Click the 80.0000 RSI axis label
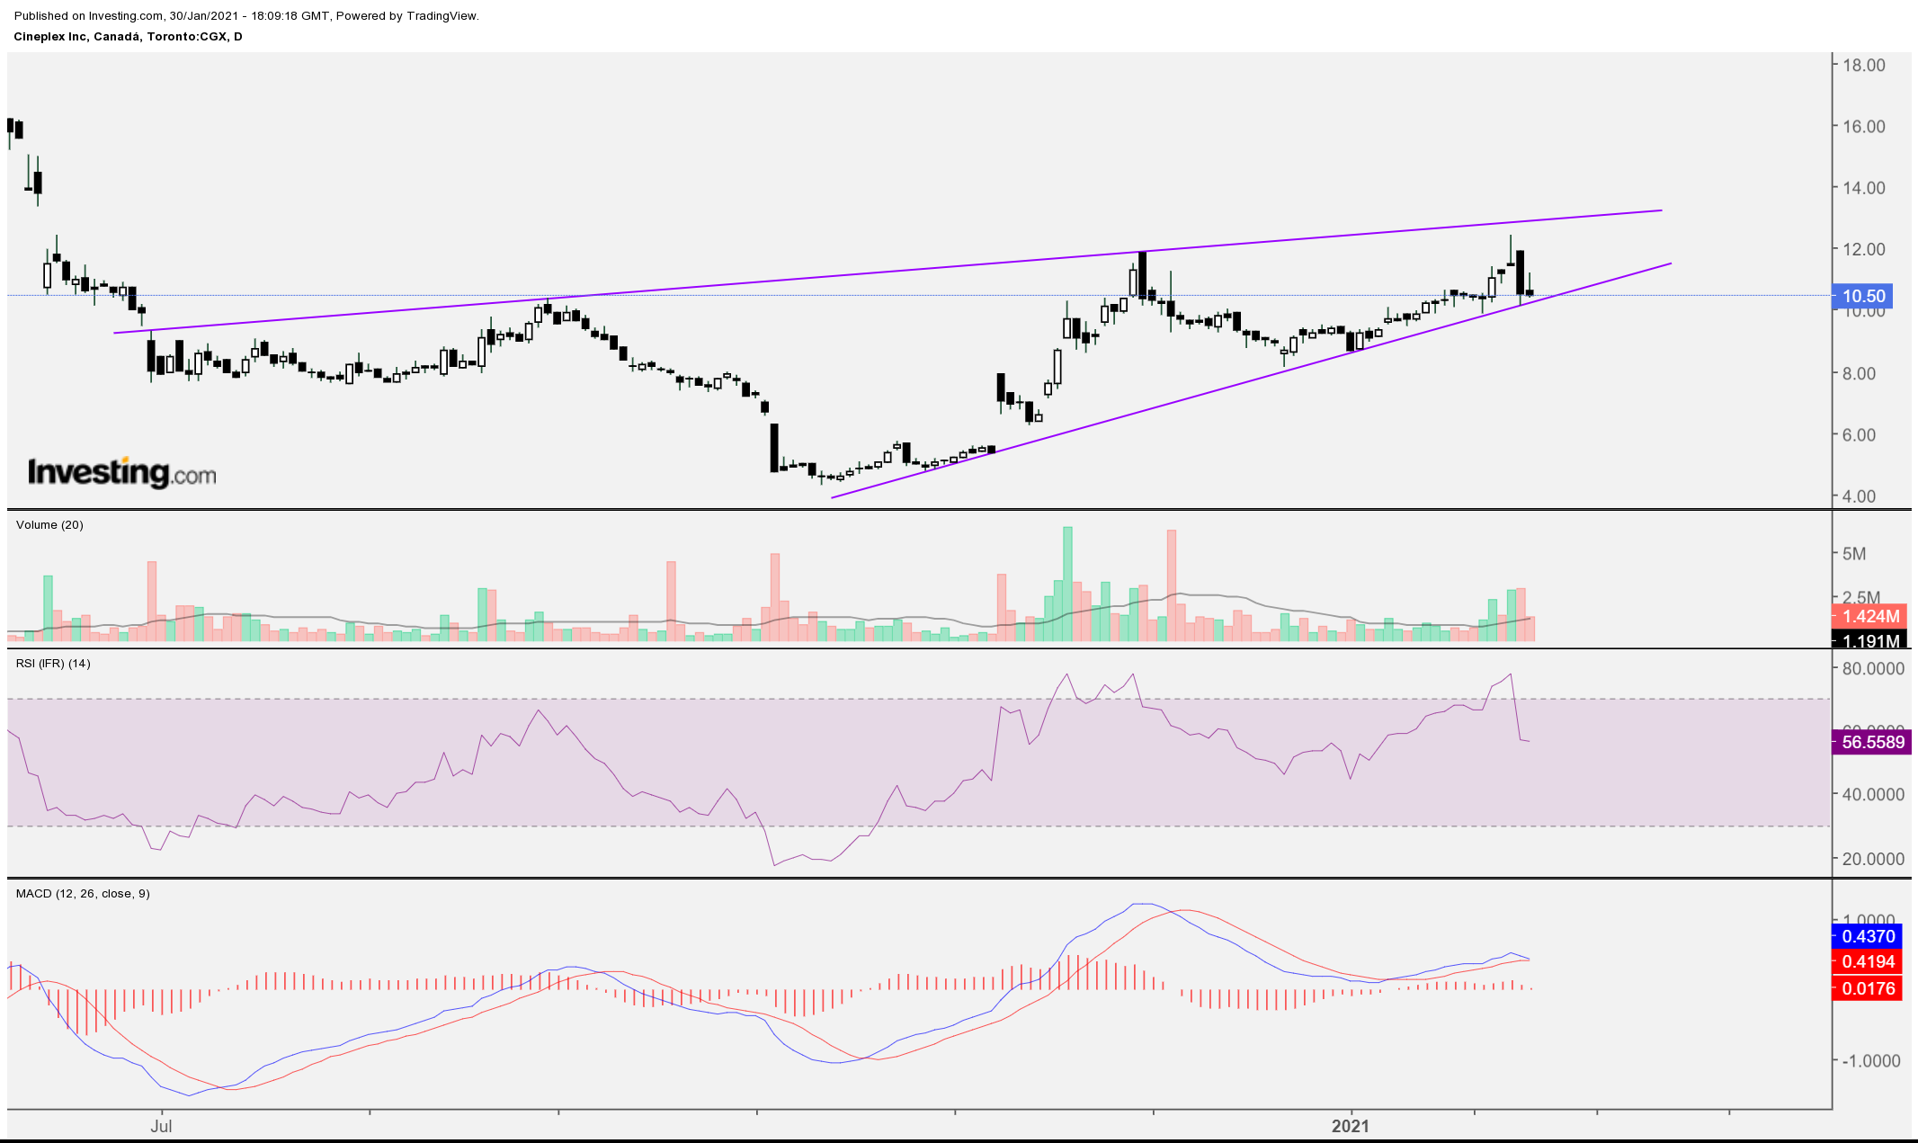This screenshot has width=1918, height=1143. coord(1872,669)
